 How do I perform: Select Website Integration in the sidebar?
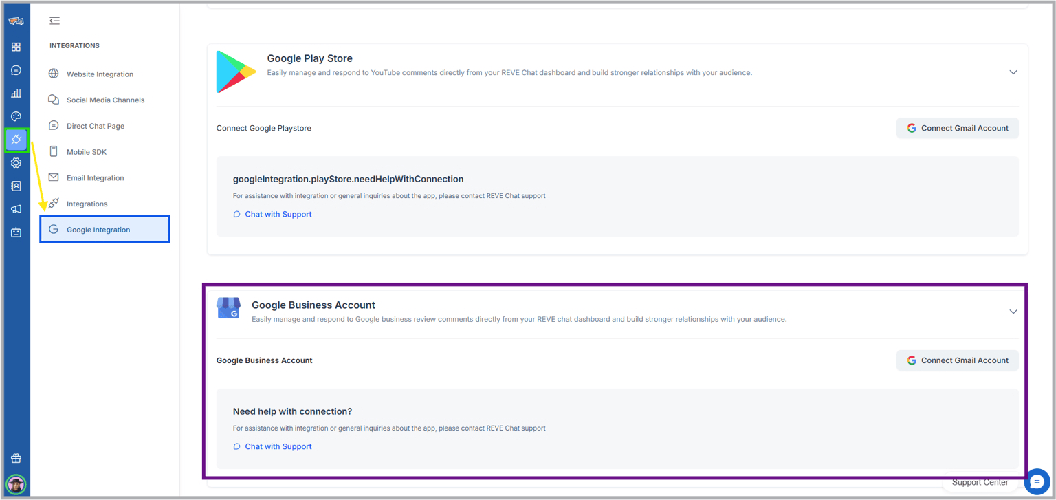(x=100, y=74)
